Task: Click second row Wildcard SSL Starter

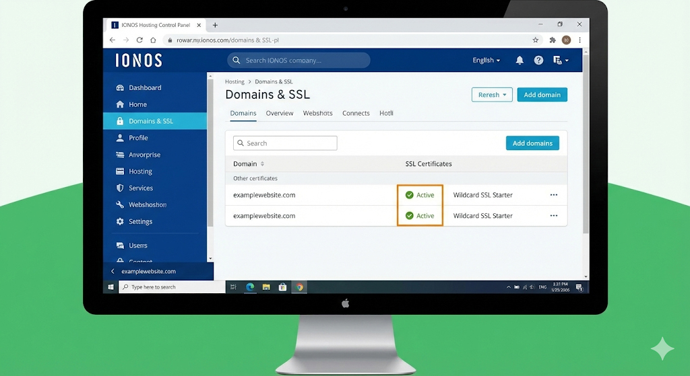Action: coord(482,216)
